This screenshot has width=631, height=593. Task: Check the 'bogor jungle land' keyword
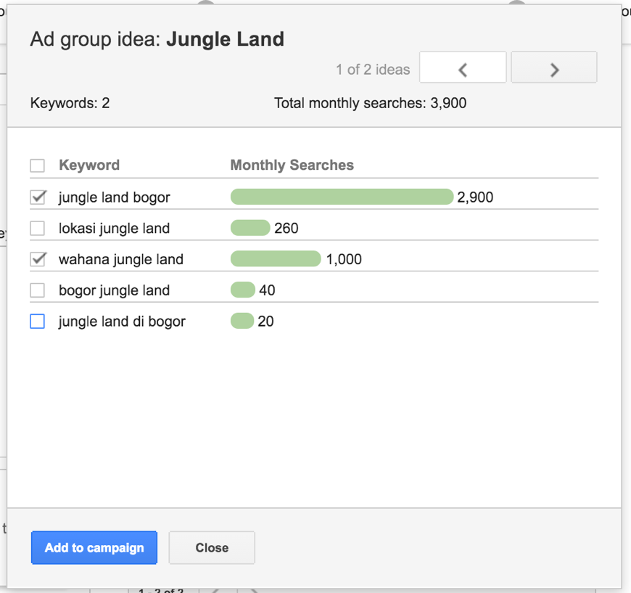[x=37, y=290]
